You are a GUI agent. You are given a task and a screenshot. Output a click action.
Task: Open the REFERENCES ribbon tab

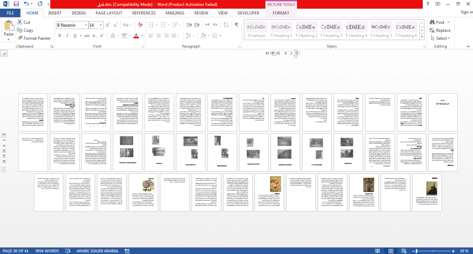(x=144, y=13)
